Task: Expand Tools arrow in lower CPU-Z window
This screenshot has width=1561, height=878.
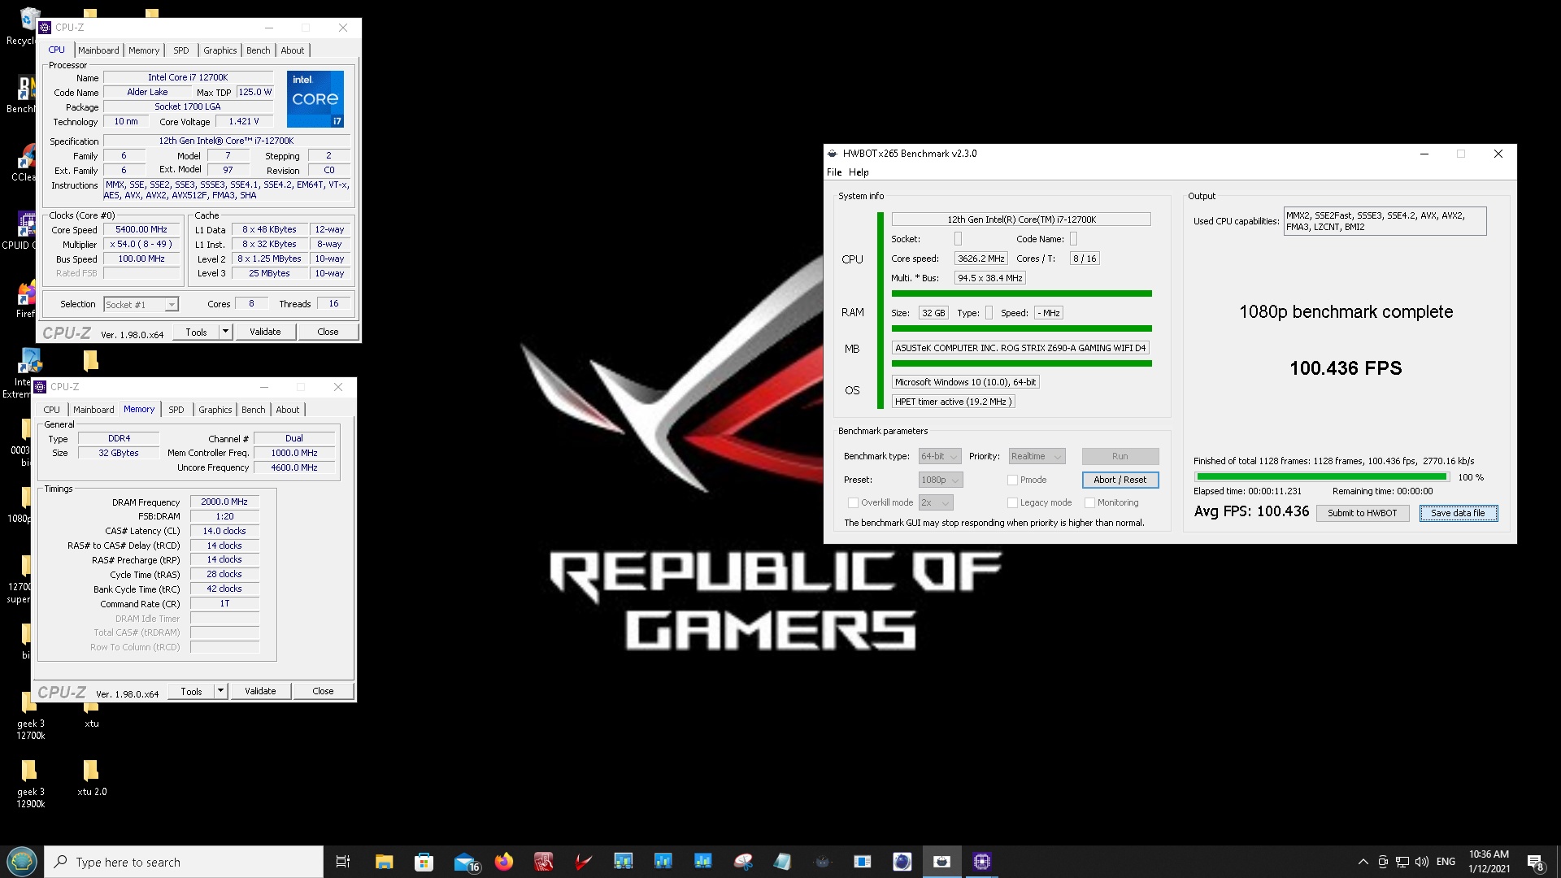Action: click(x=220, y=691)
